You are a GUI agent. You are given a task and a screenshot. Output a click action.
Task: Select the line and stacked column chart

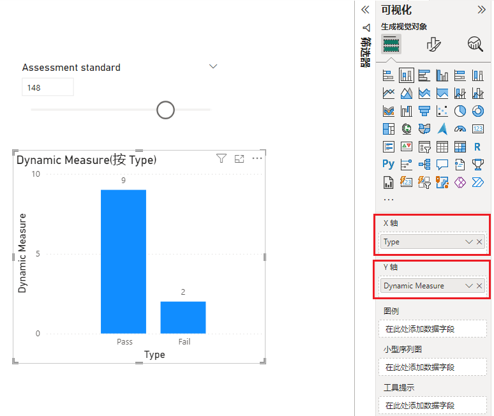pyautogui.click(x=460, y=93)
